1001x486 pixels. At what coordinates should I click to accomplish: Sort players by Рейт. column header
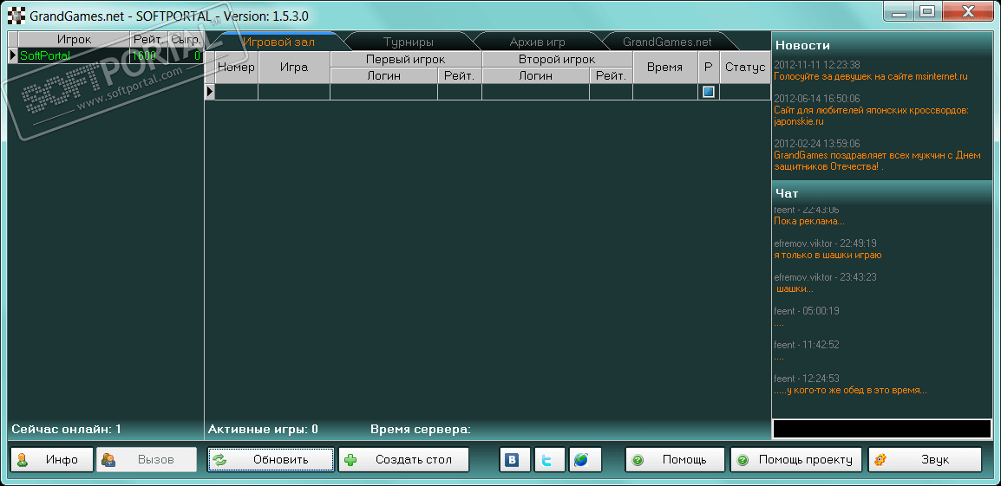[x=148, y=40]
